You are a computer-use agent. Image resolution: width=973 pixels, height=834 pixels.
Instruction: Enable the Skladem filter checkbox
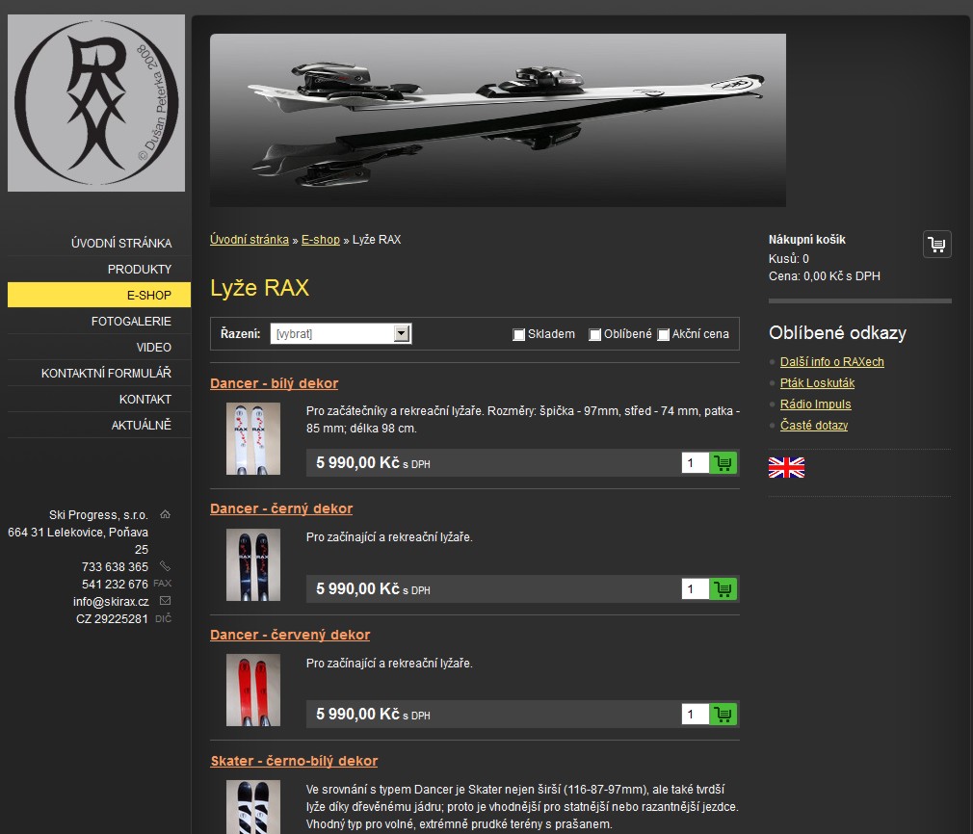click(518, 335)
